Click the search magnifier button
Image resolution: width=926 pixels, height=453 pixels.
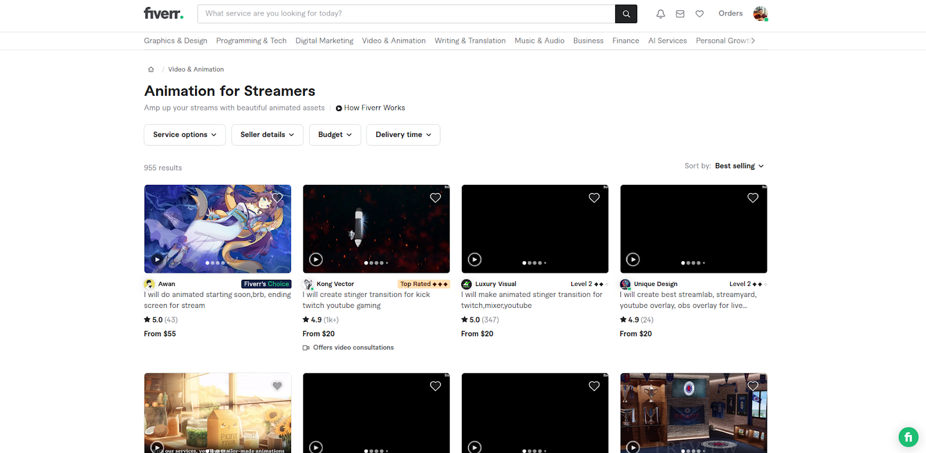click(626, 14)
